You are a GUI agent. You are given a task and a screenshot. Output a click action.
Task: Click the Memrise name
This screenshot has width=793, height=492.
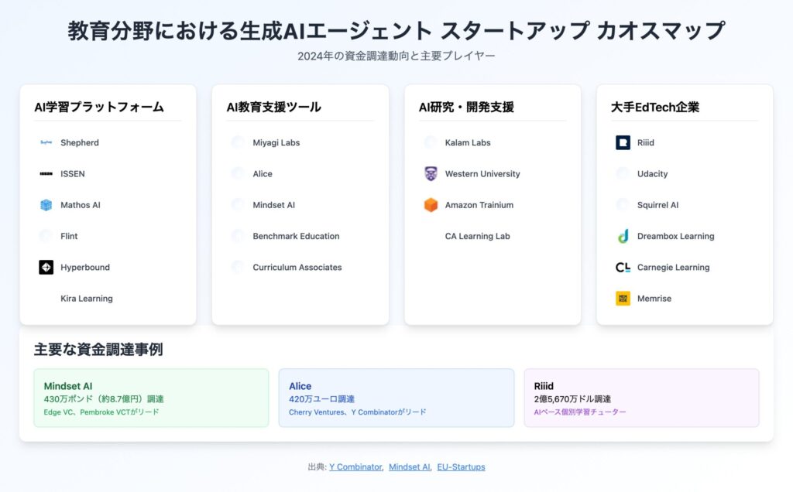[654, 299]
